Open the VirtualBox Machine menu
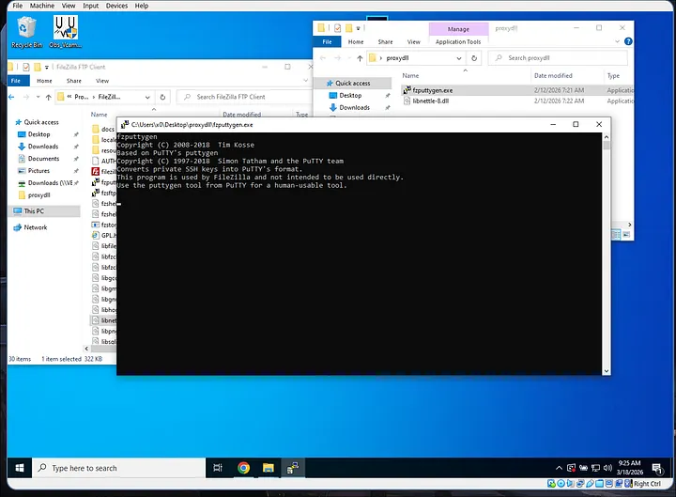The image size is (676, 497). tap(42, 6)
